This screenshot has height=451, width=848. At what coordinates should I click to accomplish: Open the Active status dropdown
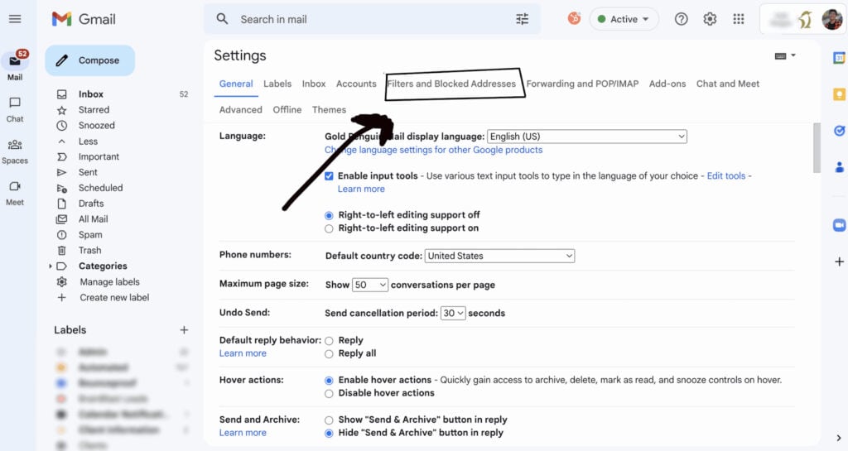[624, 19]
